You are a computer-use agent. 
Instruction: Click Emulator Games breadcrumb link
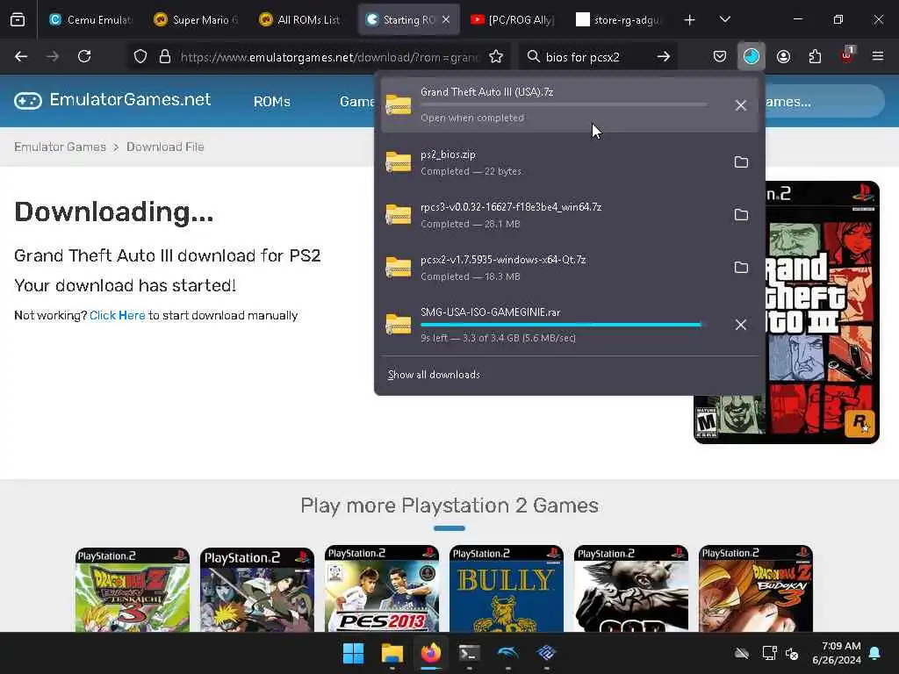61,147
